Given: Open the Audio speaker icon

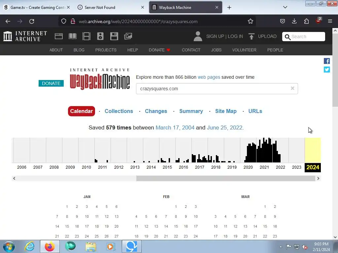Looking at the screenshot, I should pyautogui.click(x=100, y=36).
